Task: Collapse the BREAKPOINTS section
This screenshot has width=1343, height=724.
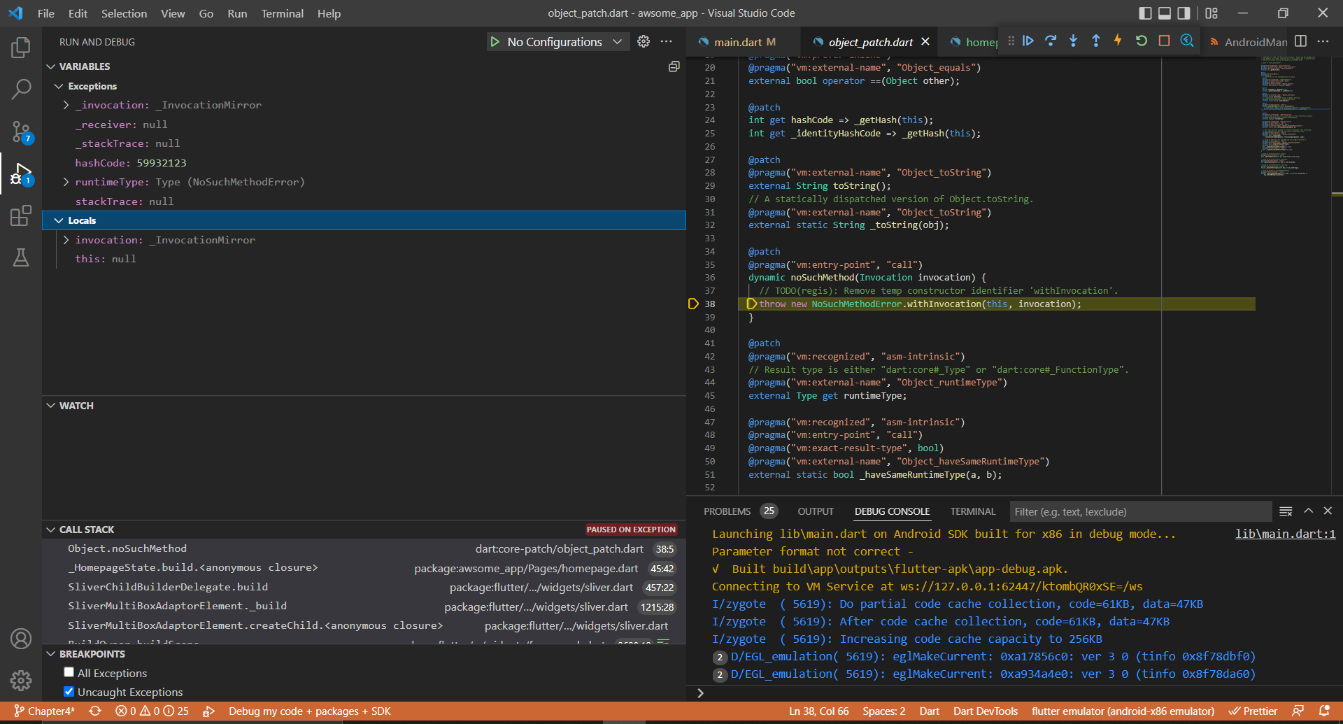Action: pyautogui.click(x=51, y=654)
